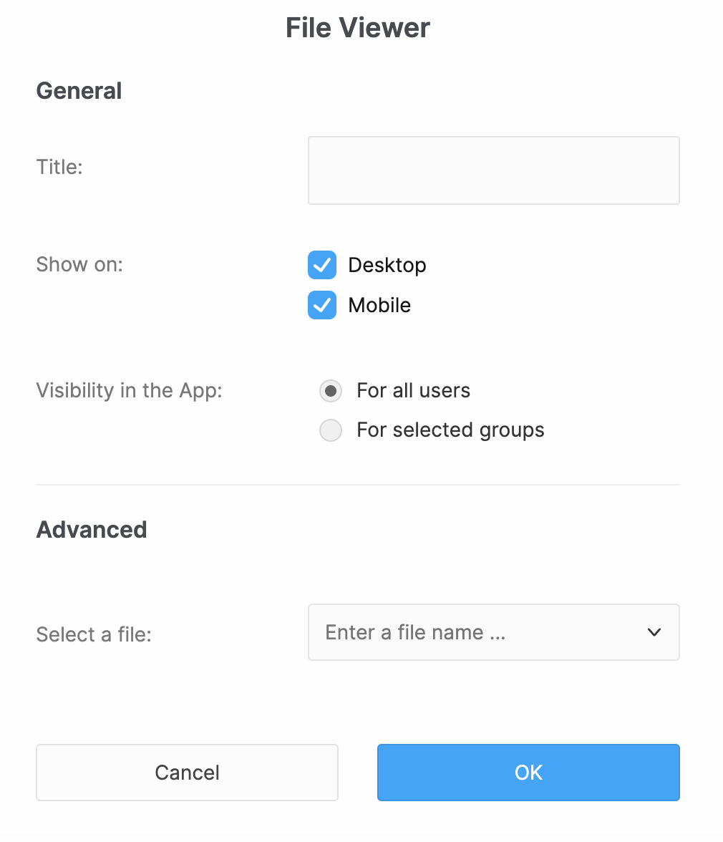Screen dimensions: 723x842
Task: Click the Show on label
Action: (79, 264)
